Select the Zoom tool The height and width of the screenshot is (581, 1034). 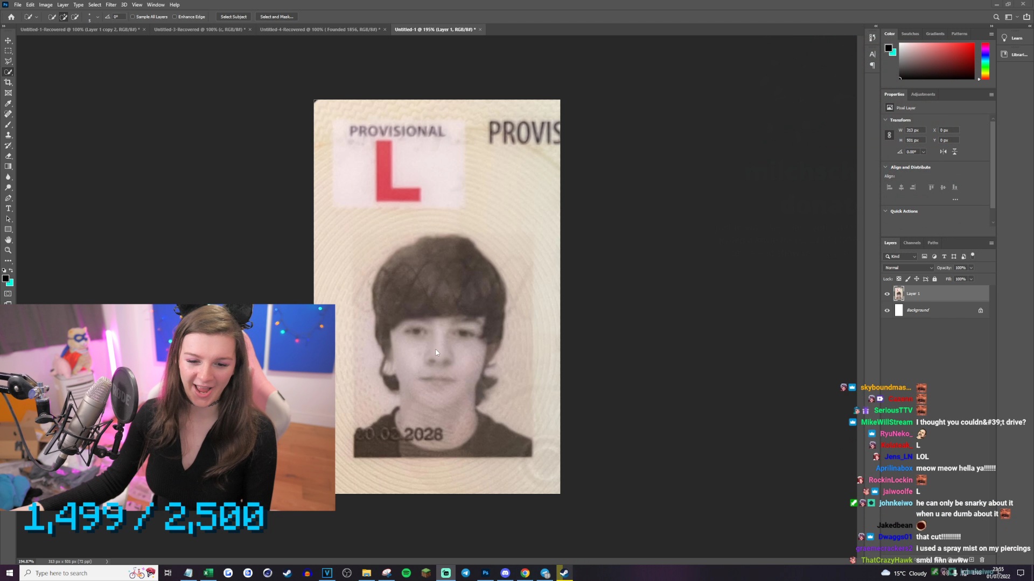click(x=8, y=250)
